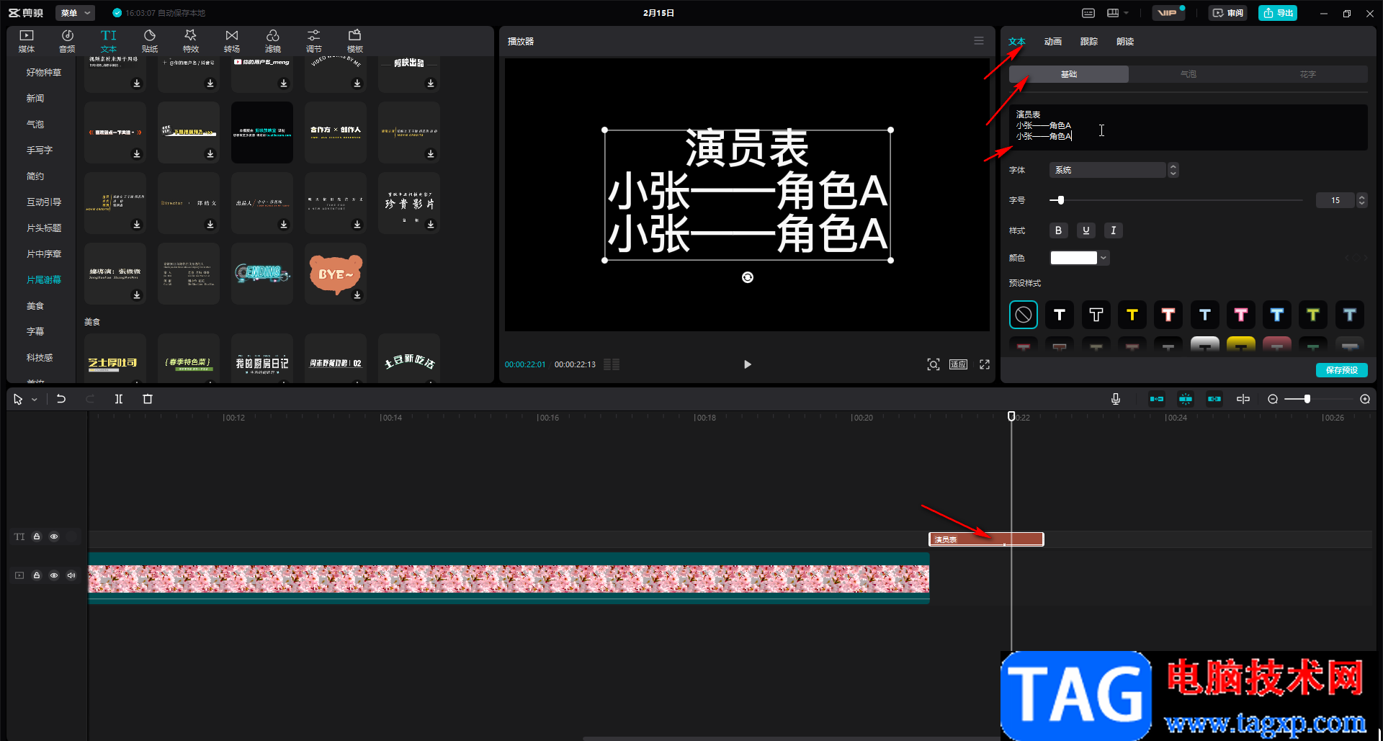The width and height of the screenshot is (1383, 741).
Task: Toggle auto snapping in timeline
Action: [x=1186, y=399]
